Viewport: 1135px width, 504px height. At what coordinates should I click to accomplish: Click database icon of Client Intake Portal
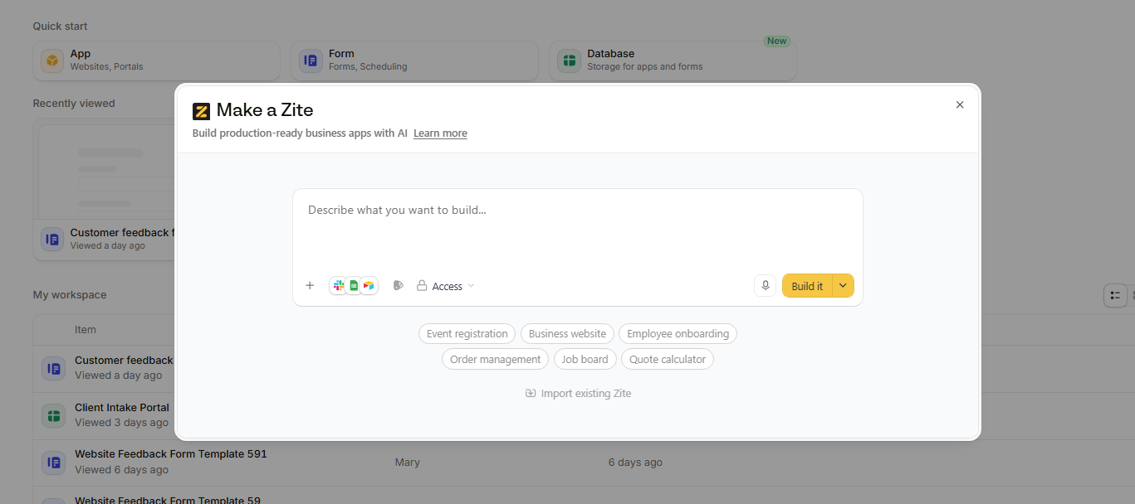pyautogui.click(x=53, y=415)
